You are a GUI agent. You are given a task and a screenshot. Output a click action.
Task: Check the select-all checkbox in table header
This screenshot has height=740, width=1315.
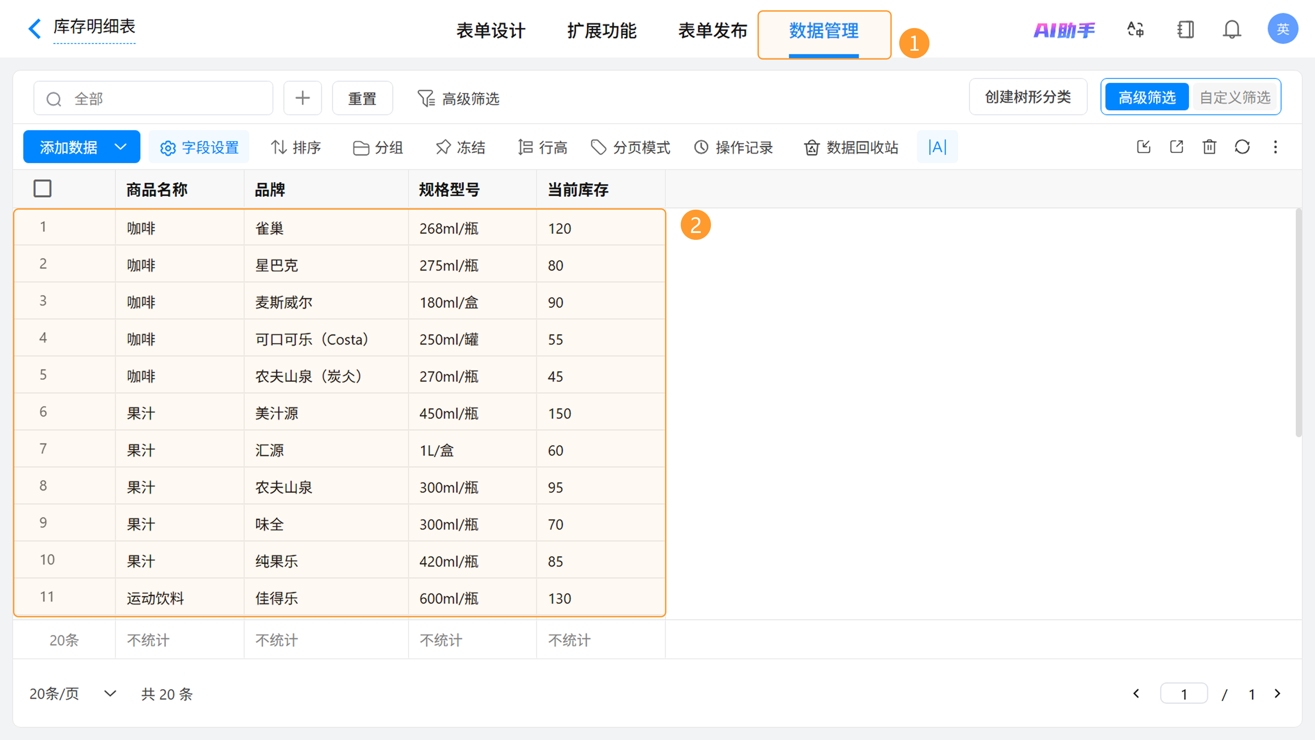[x=42, y=188]
